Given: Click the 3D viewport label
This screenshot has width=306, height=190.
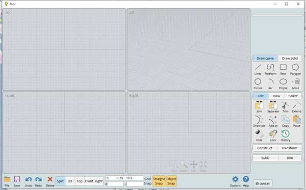Looking at the screenshot, I should point(132,12).
